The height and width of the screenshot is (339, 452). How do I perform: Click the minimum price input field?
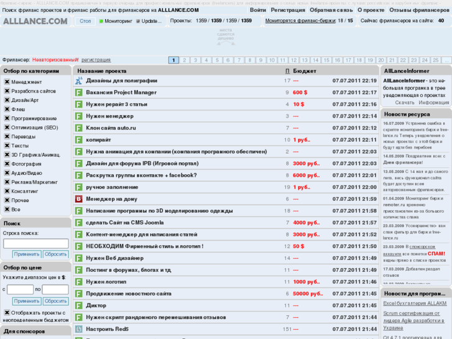coord(20,289)
